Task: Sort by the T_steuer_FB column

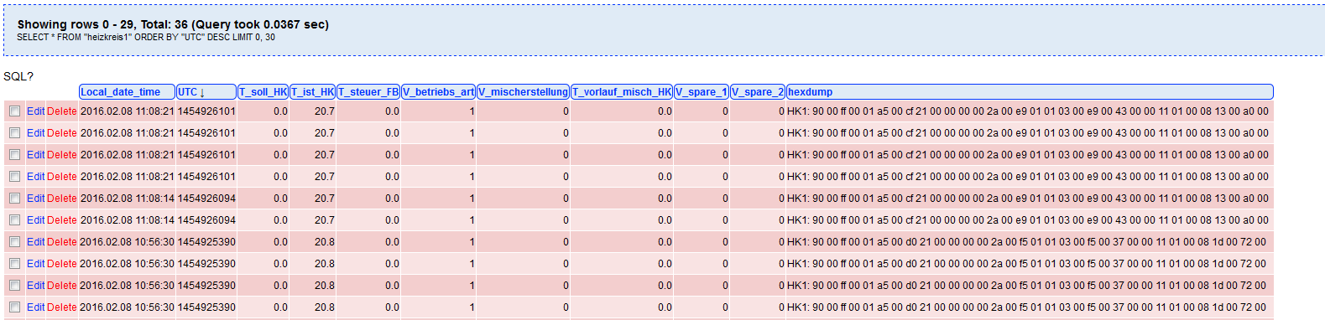Action: click(x=368, y=92)
